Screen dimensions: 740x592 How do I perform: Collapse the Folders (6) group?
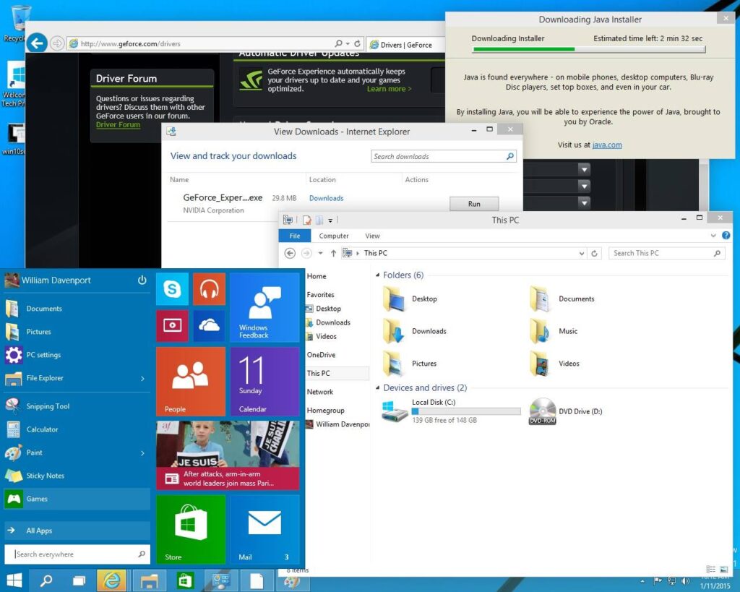click(377, 275)
